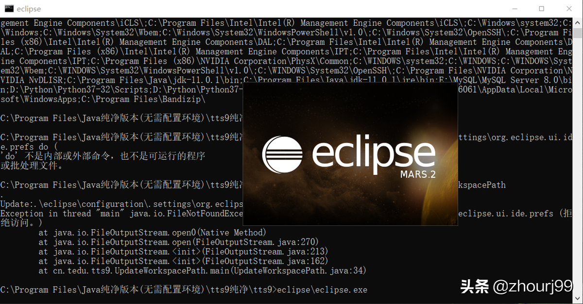The width and height of the screenshot is (583, 304).
Task: Click the 'eclipse\eclipse.exe' command text
Action: pyautogui.click(x=322, y=289)
